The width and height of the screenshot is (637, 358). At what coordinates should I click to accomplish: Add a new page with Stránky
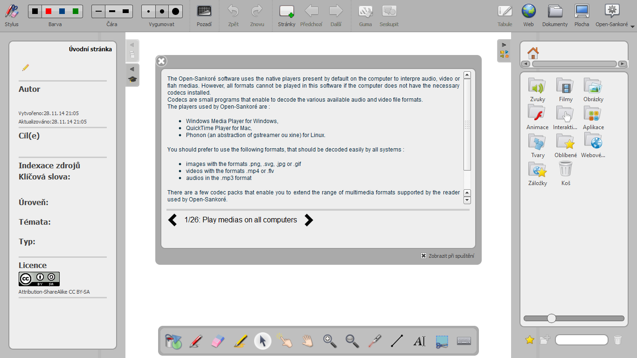click(287, 15)
